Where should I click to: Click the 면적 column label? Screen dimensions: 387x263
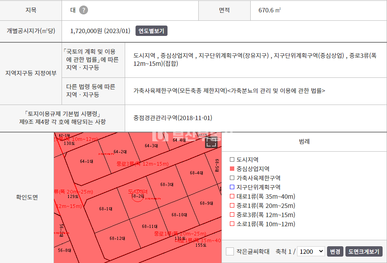[x=224, y=10]
